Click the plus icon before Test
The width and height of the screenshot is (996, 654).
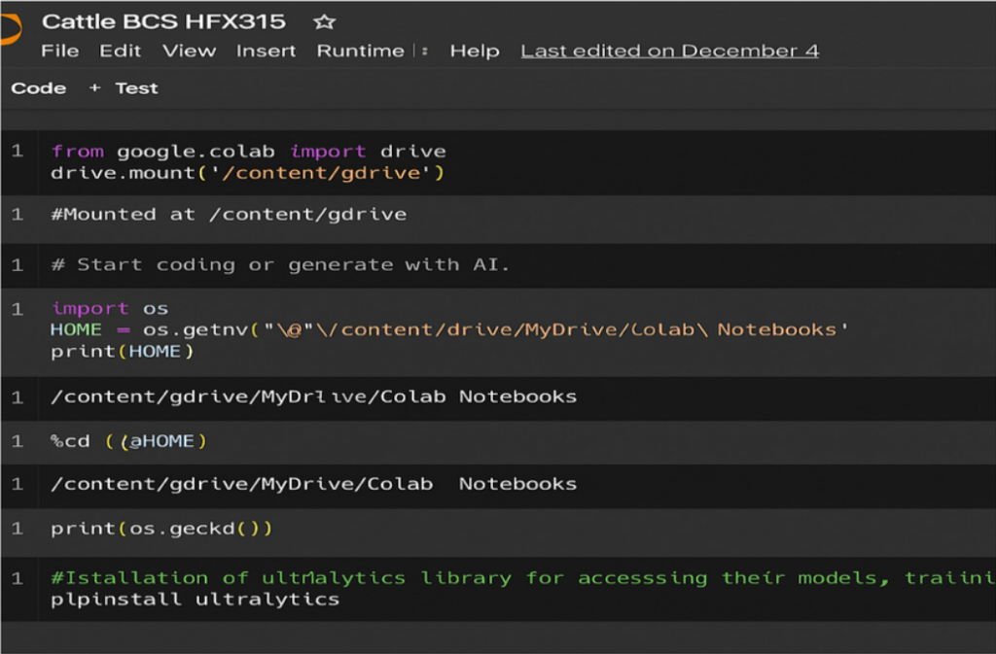[94, 88]
